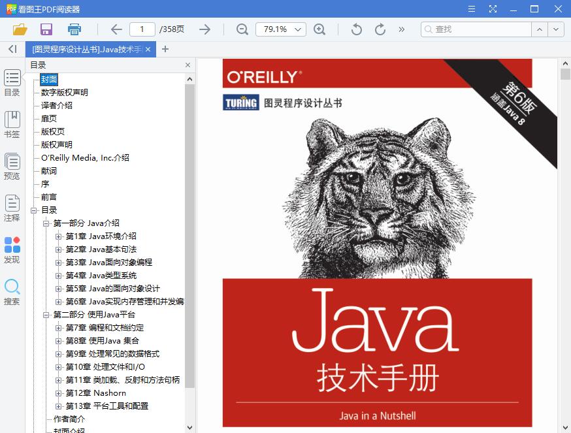Viewport: 571px width, 433px height.
Task: Print the document with the printer icon
Action: click(x=74, y=29)
